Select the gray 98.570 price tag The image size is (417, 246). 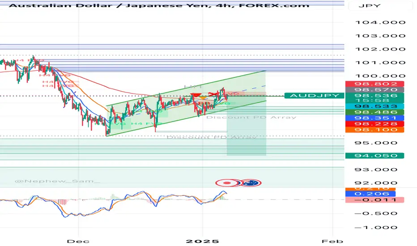[x=374, y=89]
